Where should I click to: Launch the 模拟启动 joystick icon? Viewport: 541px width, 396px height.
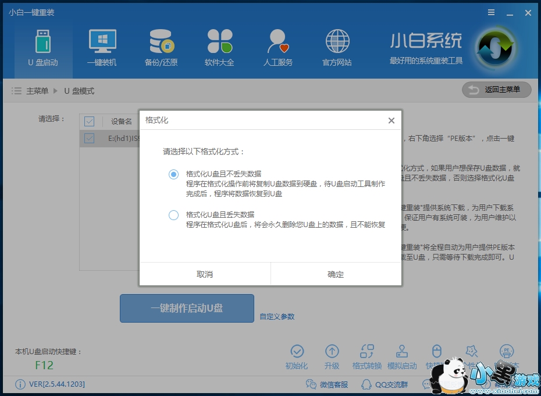tap(402, 351)
